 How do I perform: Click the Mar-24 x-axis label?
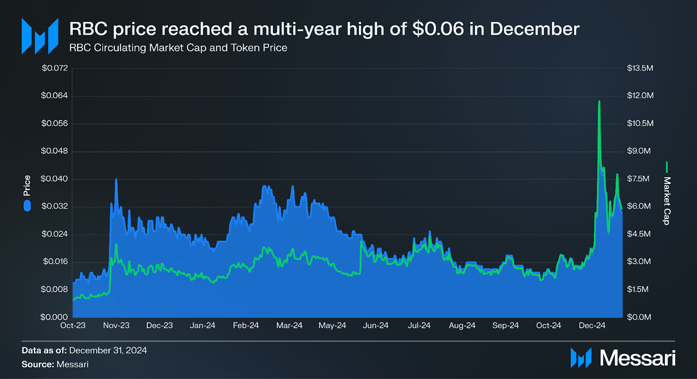click(289, 325)
